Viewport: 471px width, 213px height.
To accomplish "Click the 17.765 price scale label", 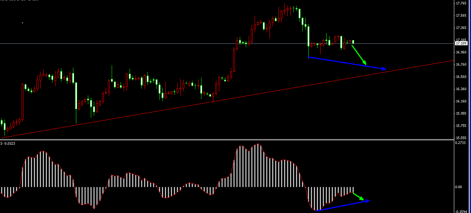I will point(461,3).
